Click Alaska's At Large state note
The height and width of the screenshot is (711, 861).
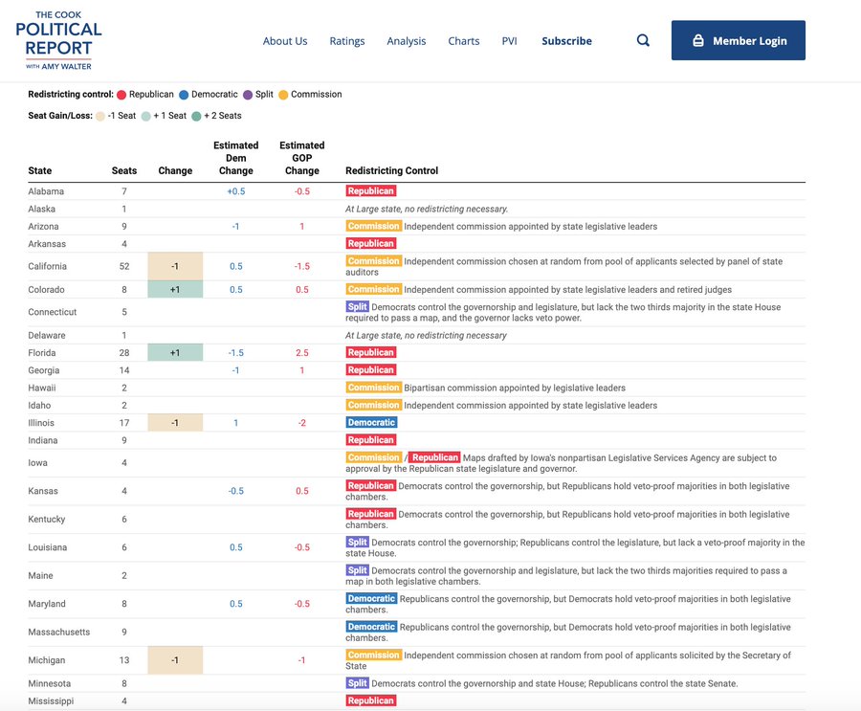click(x=427, y=209)
